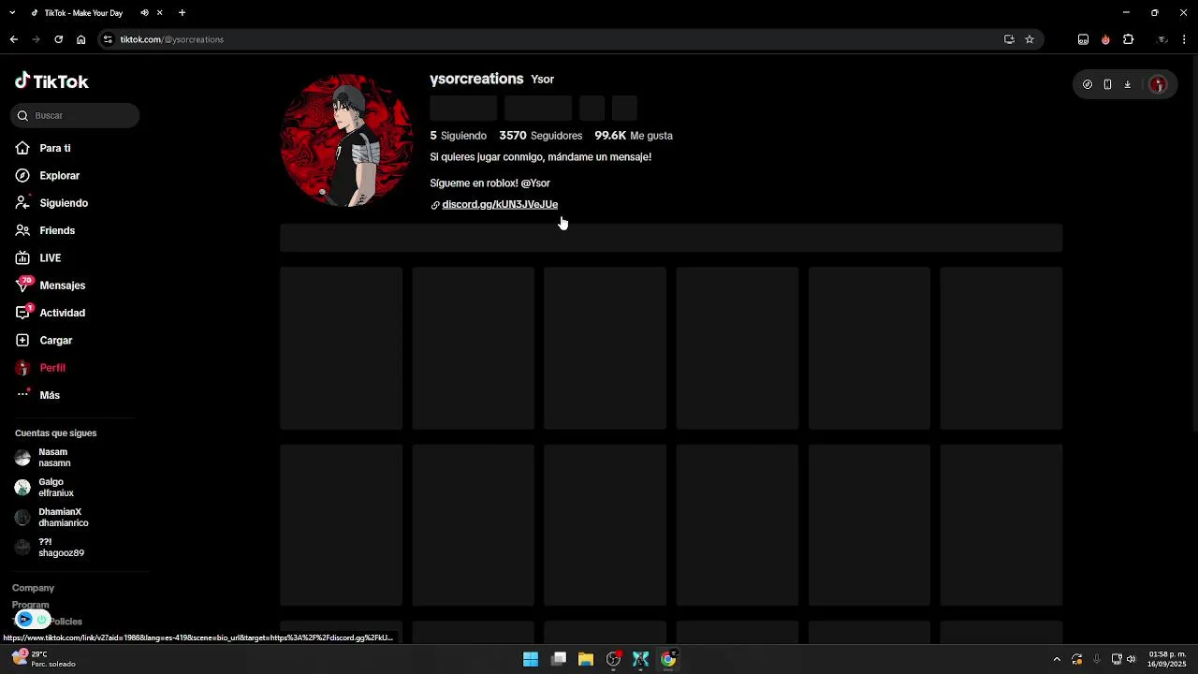Show hidden system tray icons

tap(1057, 659)
